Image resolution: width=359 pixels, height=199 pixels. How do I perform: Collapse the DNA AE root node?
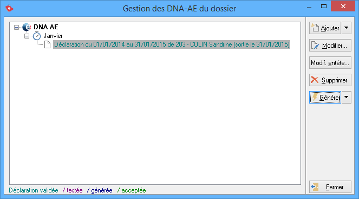16,27
